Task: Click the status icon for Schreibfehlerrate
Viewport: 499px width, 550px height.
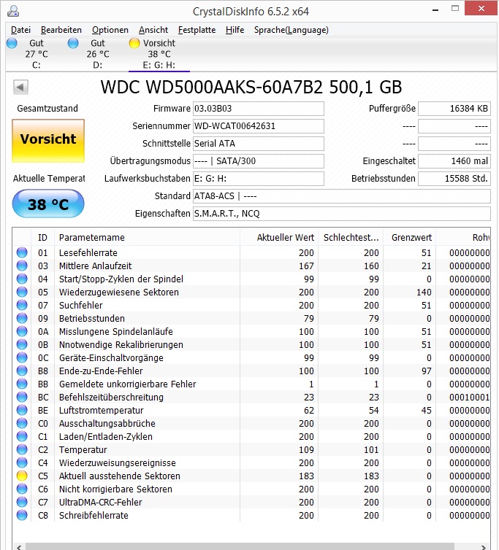Action: (x=22, y=515)
